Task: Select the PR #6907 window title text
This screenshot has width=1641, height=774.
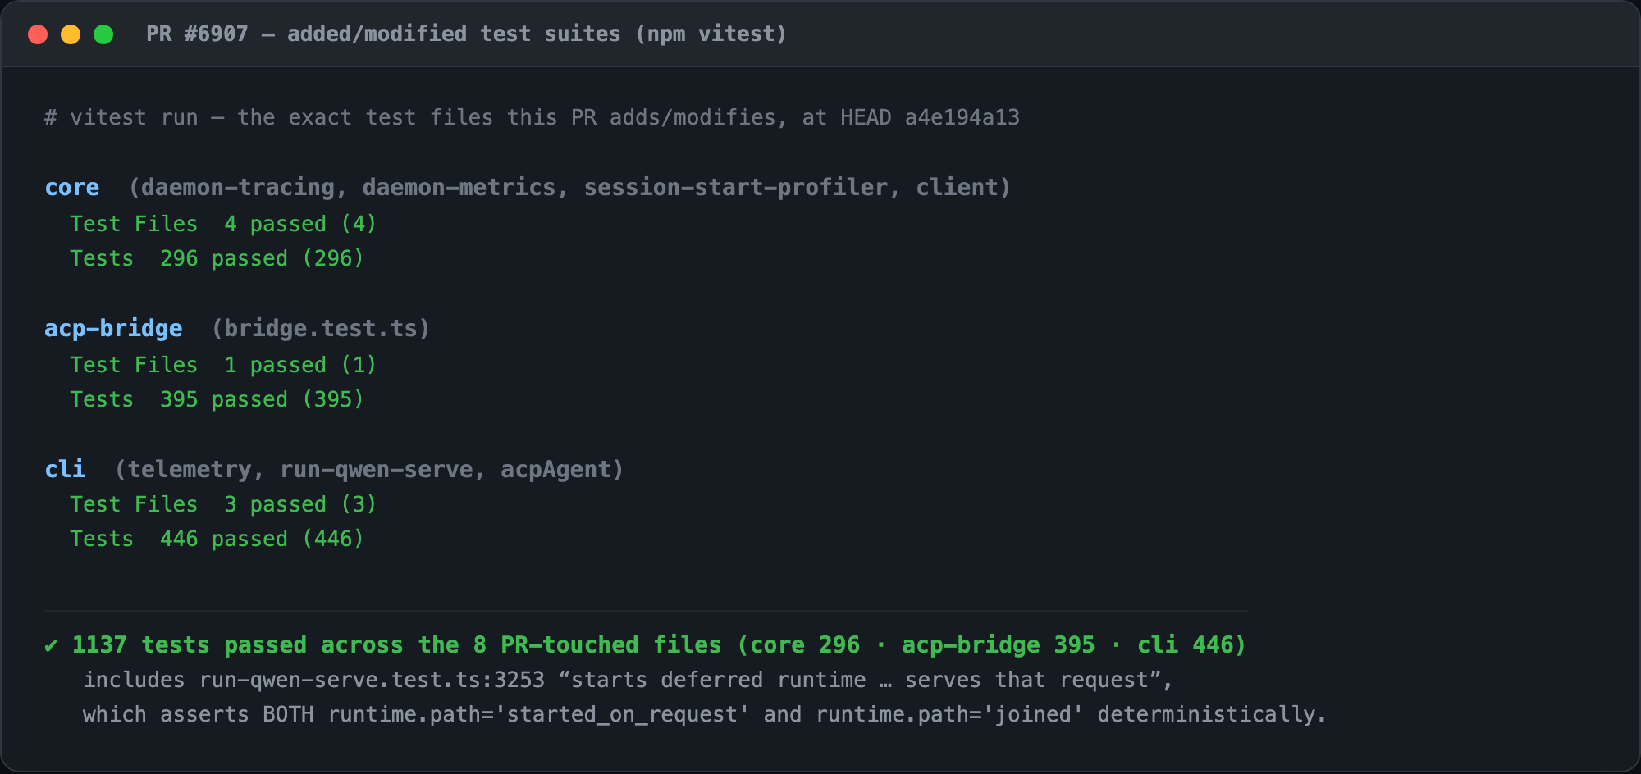Action: (466, 34)
